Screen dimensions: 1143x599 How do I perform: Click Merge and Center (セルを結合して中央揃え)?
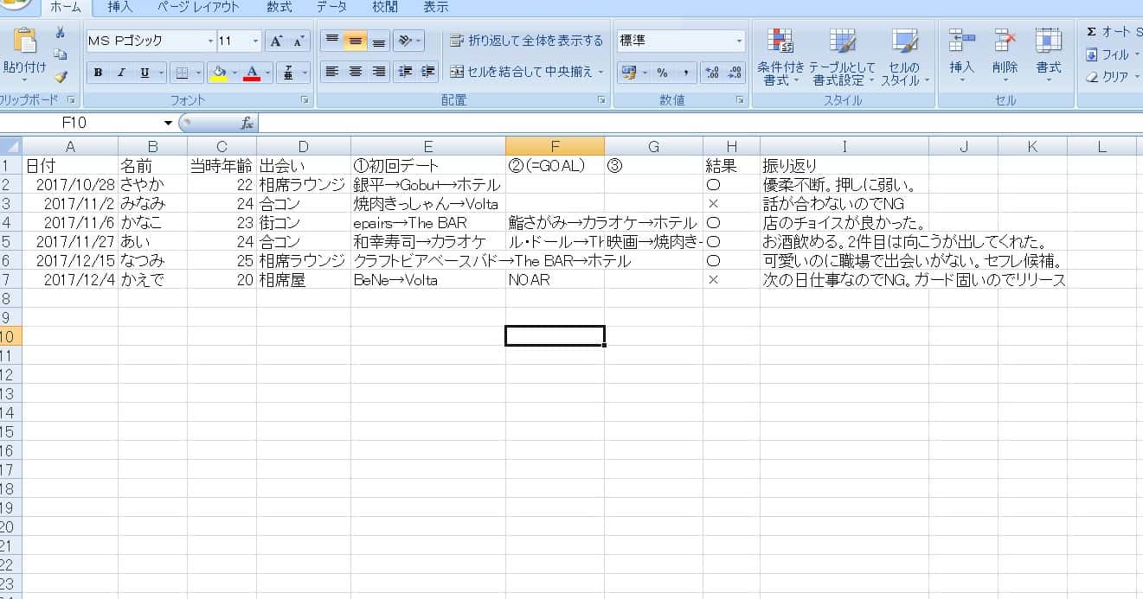[x=523, y=72]
